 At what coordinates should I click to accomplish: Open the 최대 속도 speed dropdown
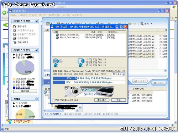(124, 74)
